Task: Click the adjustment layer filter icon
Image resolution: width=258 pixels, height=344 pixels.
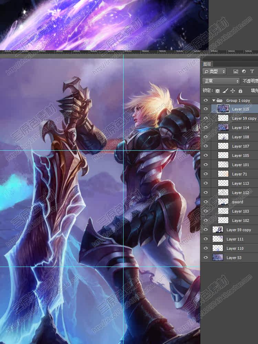Action: [x=244, y=71]
